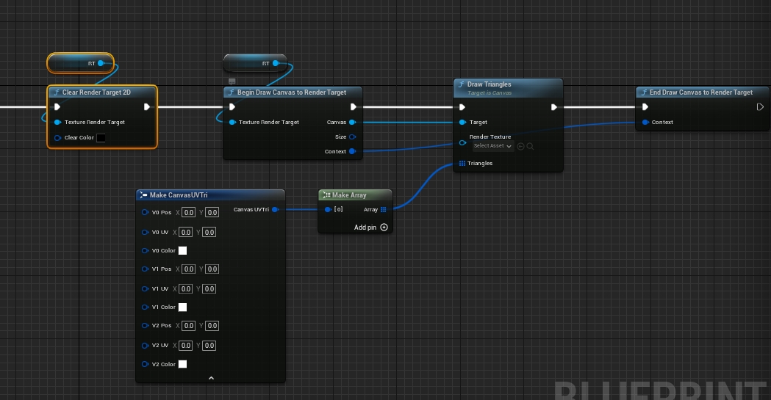
Task: Click the V0 Pos X value field
Action: point(188,213)
